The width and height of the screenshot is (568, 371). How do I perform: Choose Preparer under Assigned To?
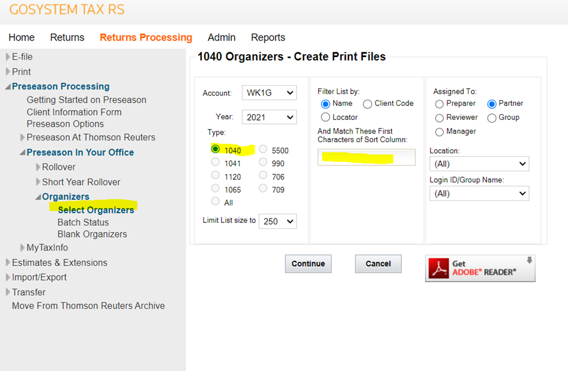[x=439, y=104]
